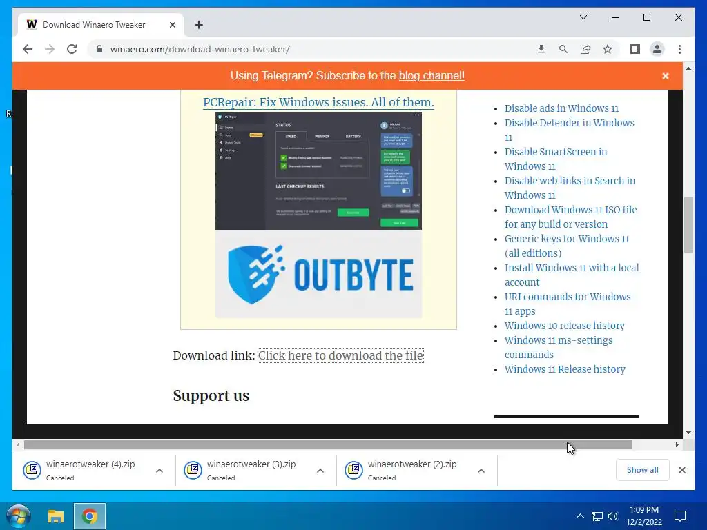Open Chrome downloads toolbar icon

click(x=541, y=49)
